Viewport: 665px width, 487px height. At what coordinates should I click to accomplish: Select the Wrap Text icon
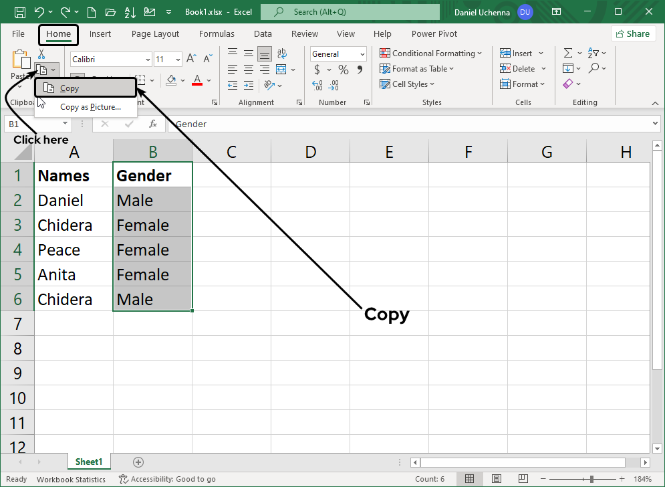point(281,53)
